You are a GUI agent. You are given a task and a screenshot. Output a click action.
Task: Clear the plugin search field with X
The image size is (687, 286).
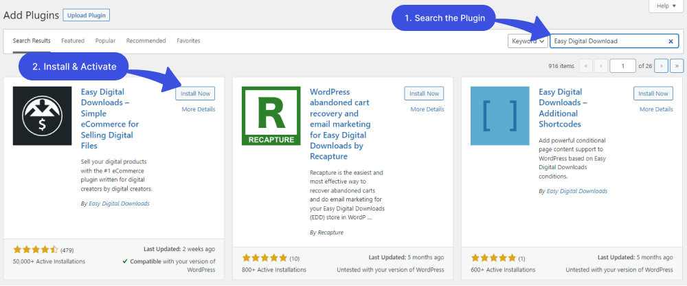671,41
